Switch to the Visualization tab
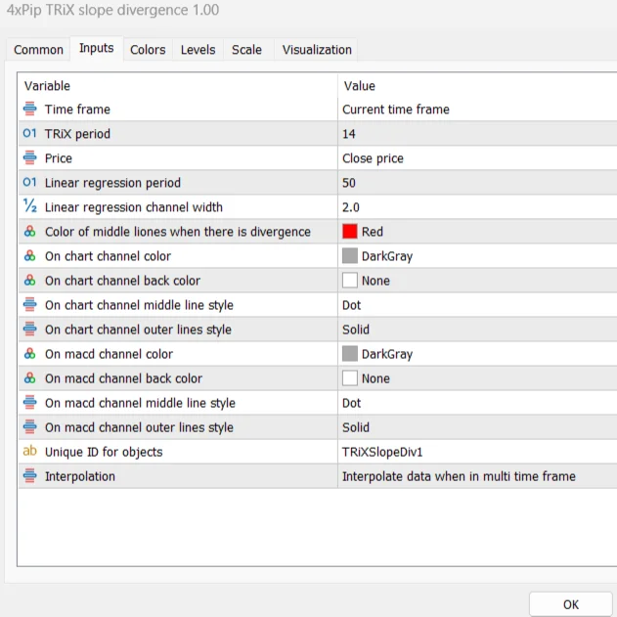Screen dimensions: 617x617 (x=317, y=50)
